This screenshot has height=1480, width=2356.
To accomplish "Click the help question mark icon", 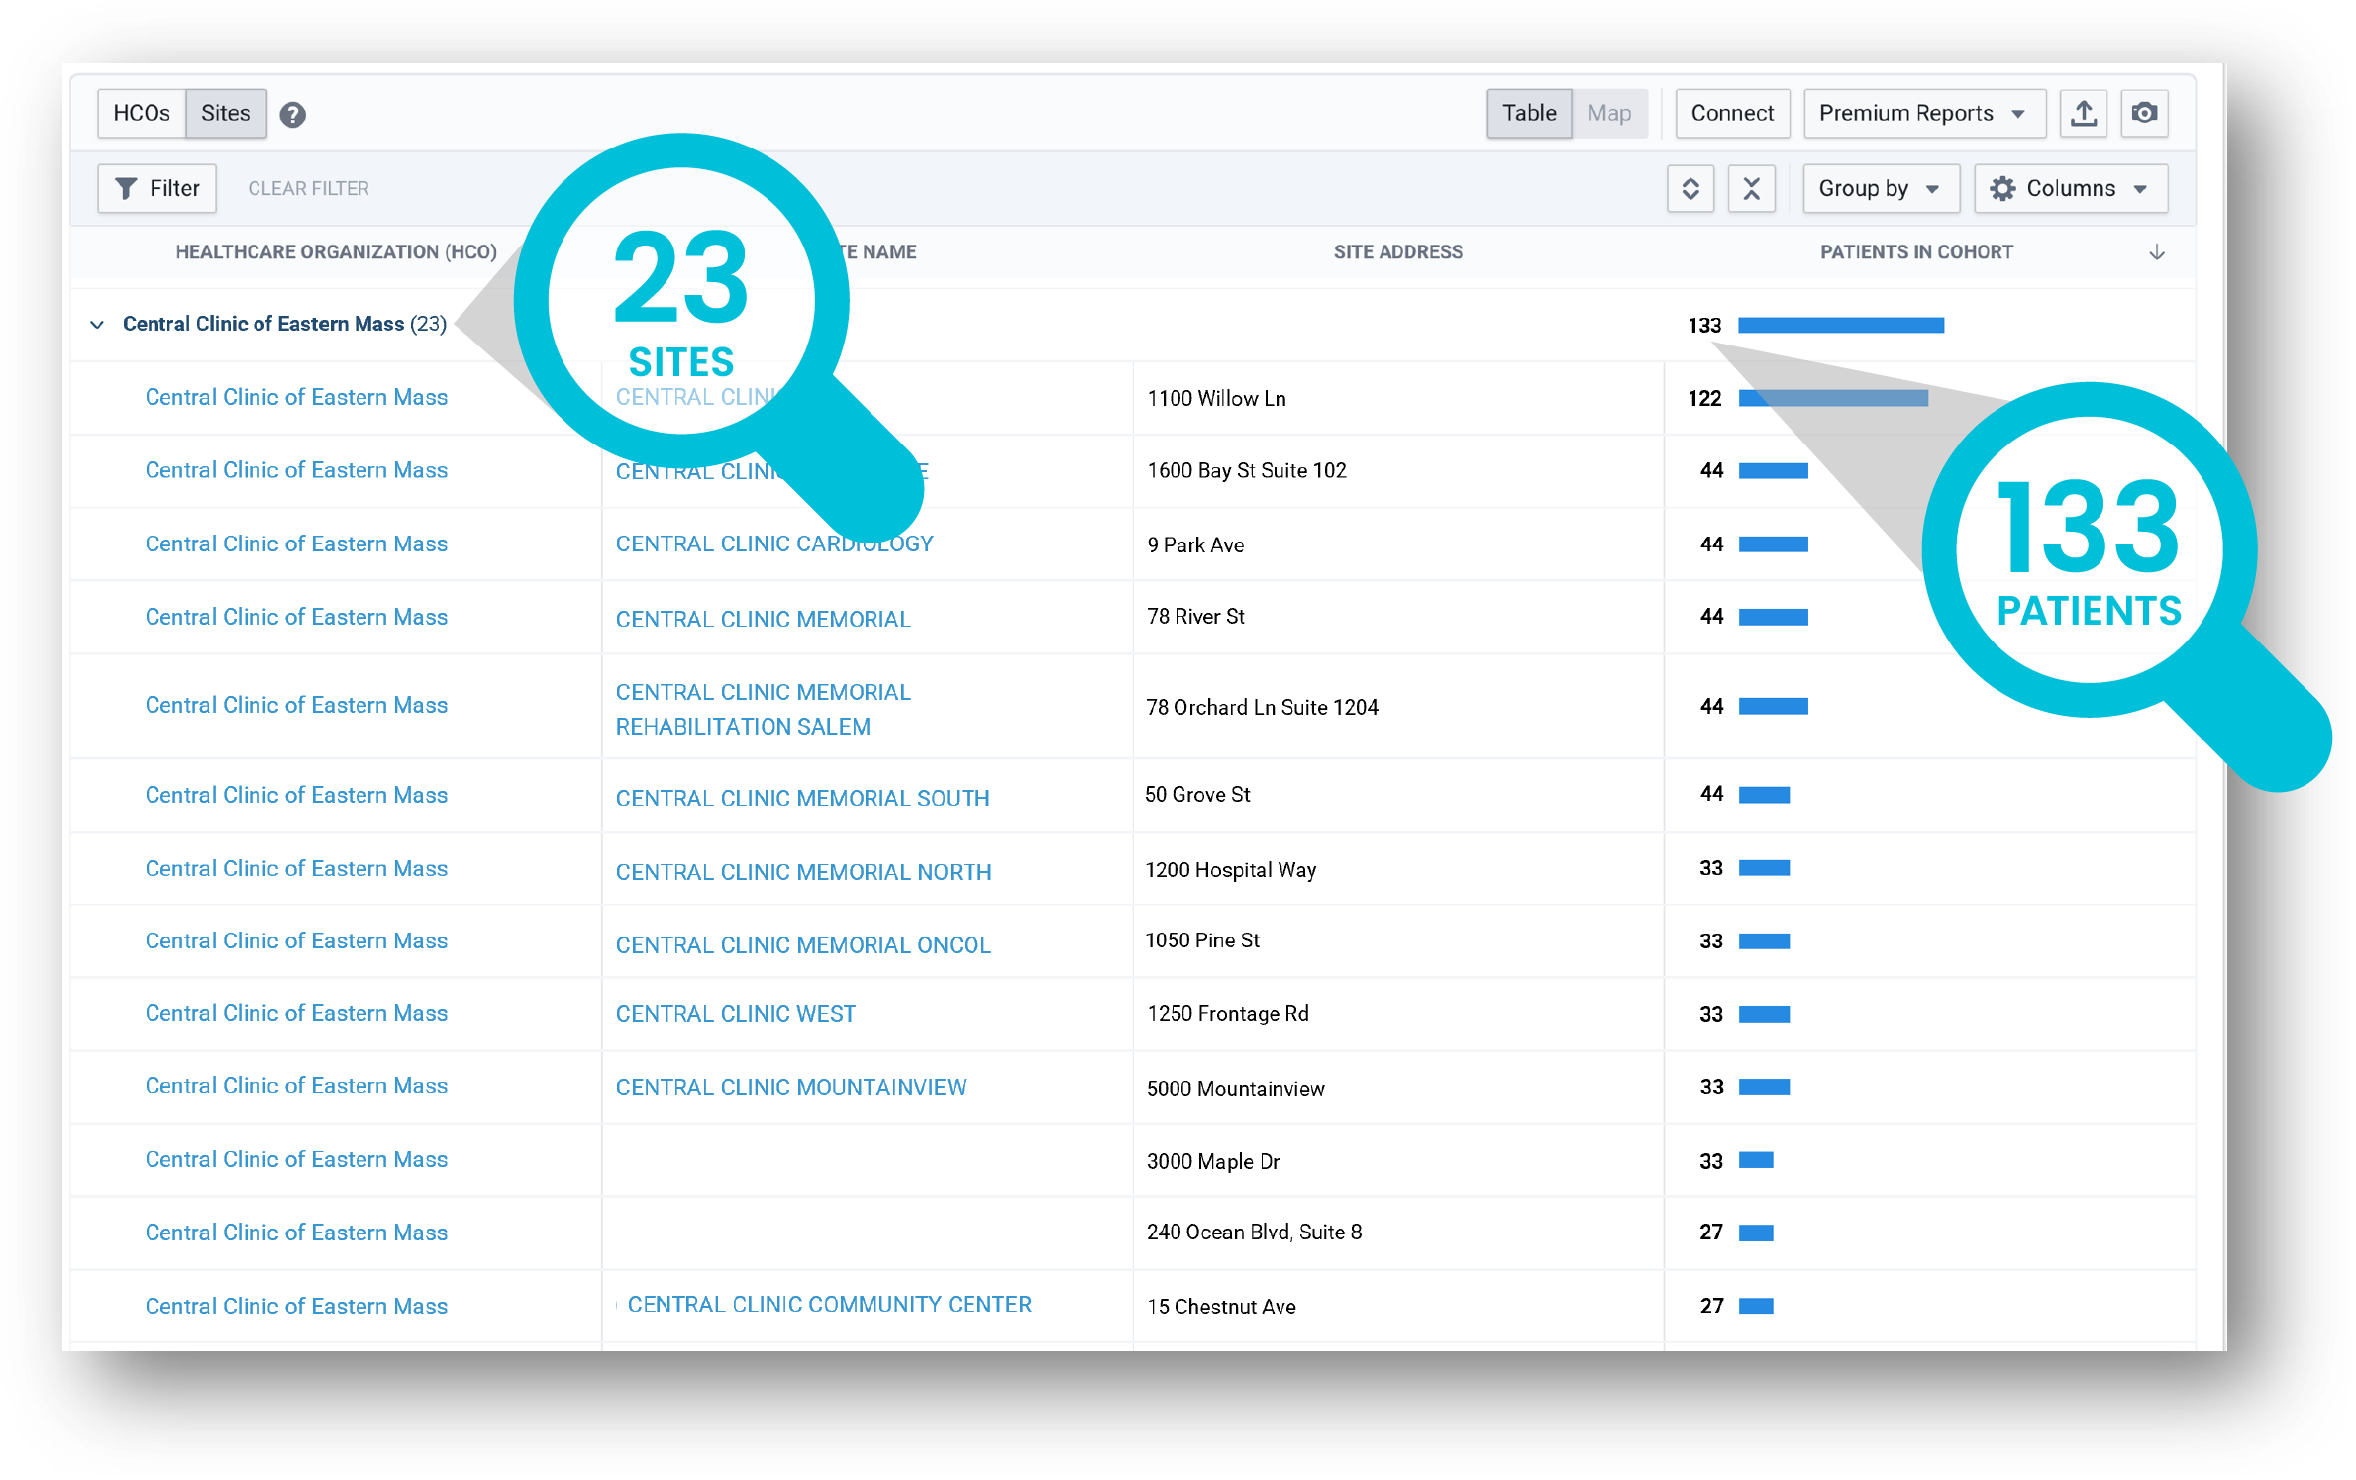I will pos(292,115).
